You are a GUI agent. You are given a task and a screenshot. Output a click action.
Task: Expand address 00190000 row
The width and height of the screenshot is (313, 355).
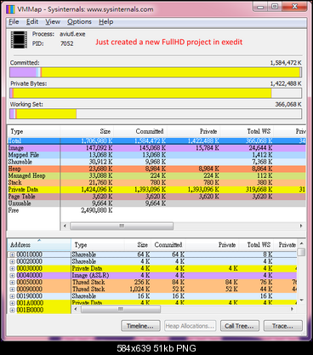12,296
